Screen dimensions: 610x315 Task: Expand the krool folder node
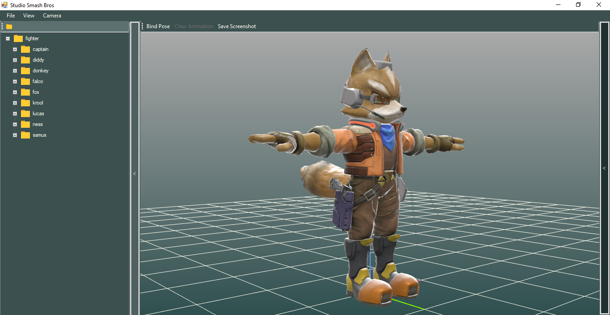click(15, 103)
